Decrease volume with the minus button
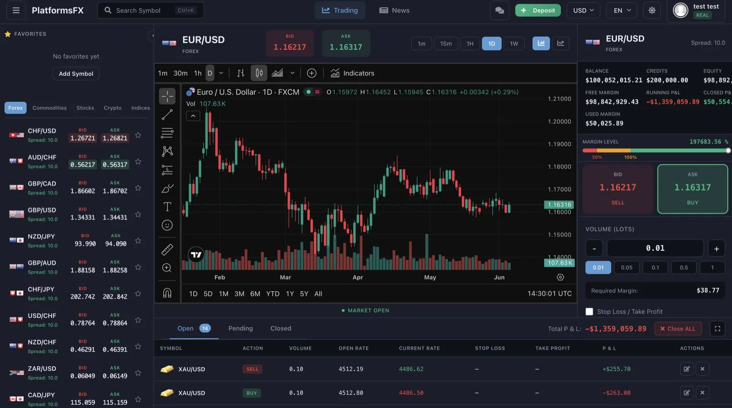The image size is (732, 408). pos(594,248)
